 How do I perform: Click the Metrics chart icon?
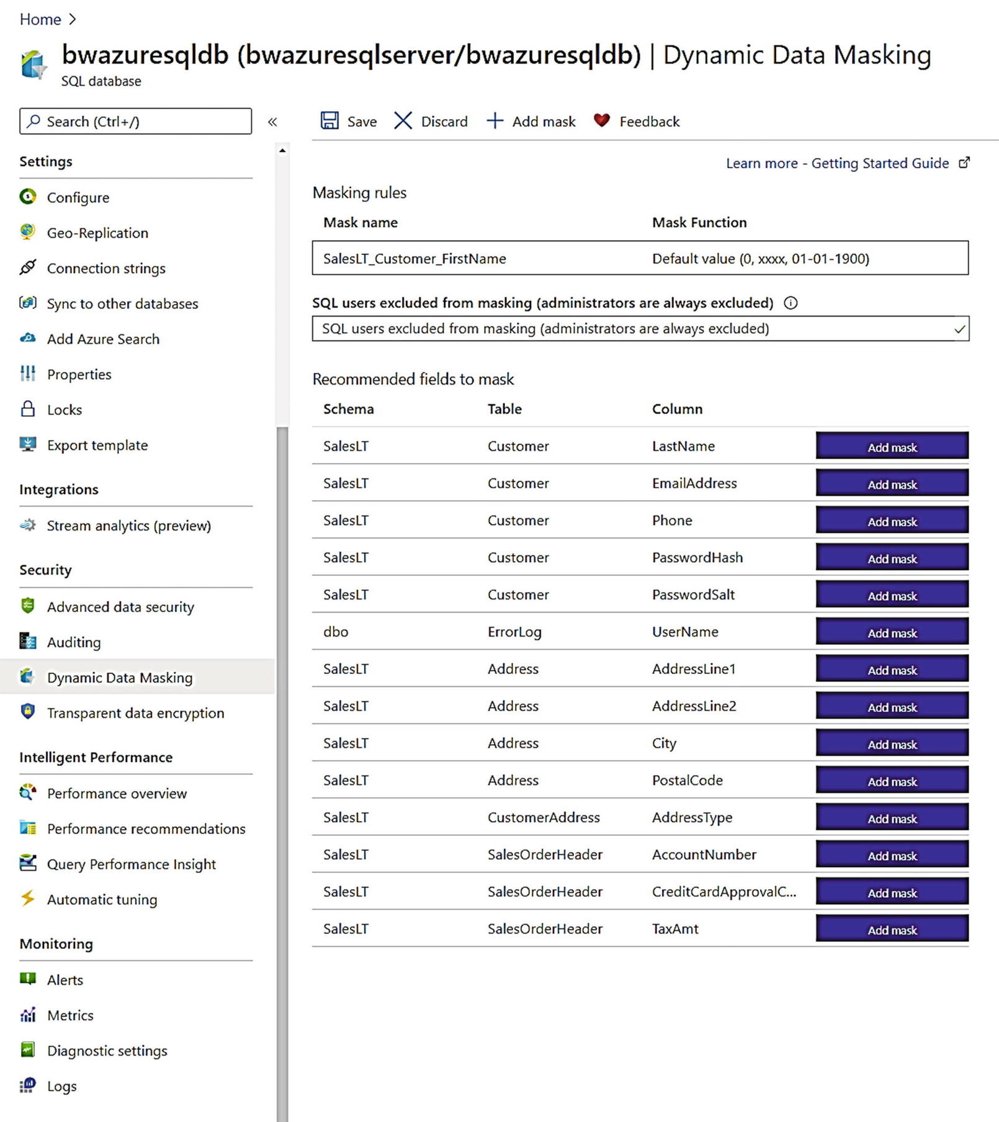point(28,1015)
